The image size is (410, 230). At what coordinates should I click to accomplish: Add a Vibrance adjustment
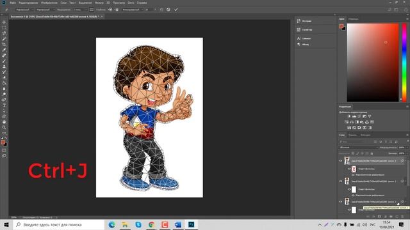pyautogui.click(x=370, y=116)
